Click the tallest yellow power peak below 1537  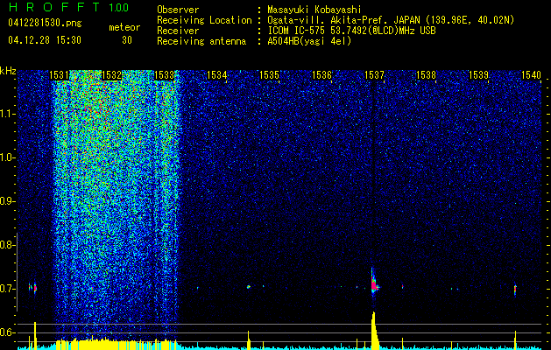pyautogui.click(x=375, y=330)
